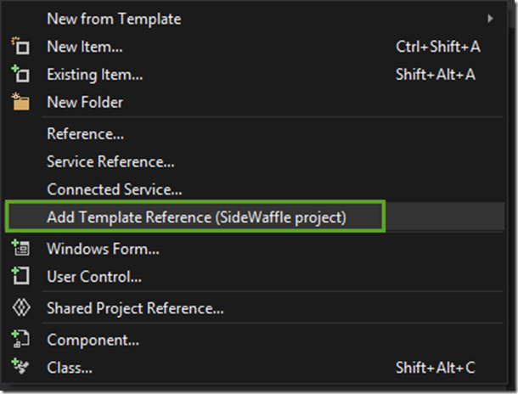Click the Existing Item icon
Screen dimensions: 518x394
(20, 74)
